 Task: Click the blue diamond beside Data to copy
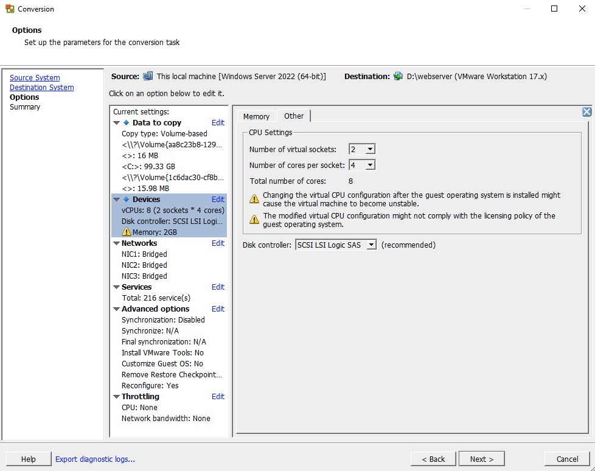coord(127,122)
